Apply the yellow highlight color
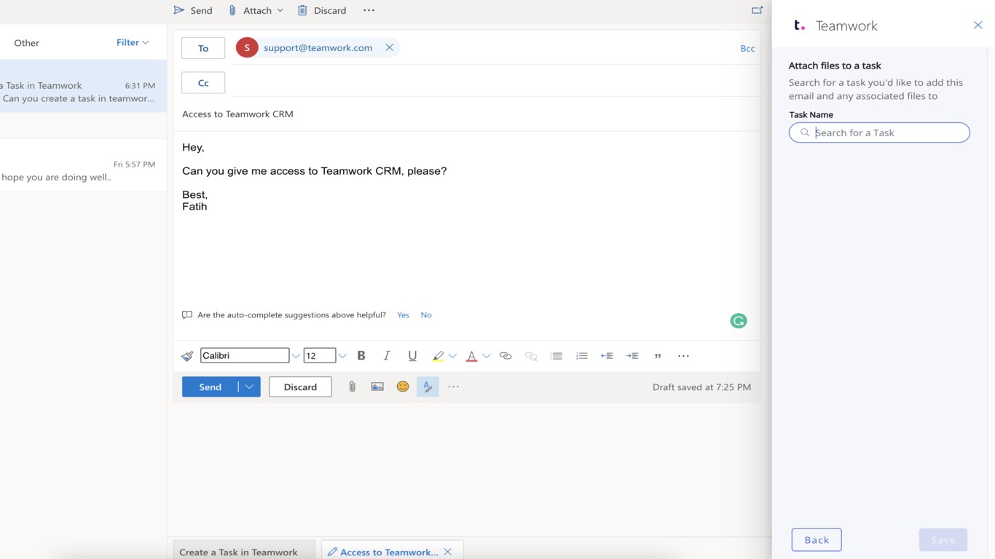The height and width of the screenshot is (559, 995). tap(438, 356)
